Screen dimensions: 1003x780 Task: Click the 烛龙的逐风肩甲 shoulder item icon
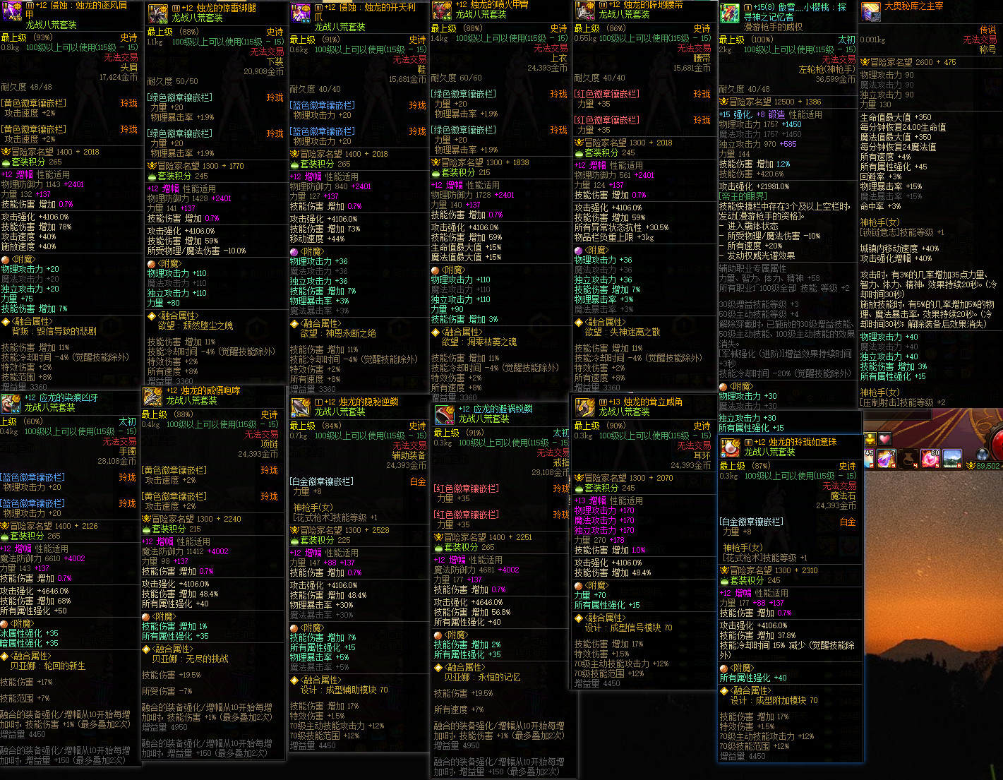point(11,10)
